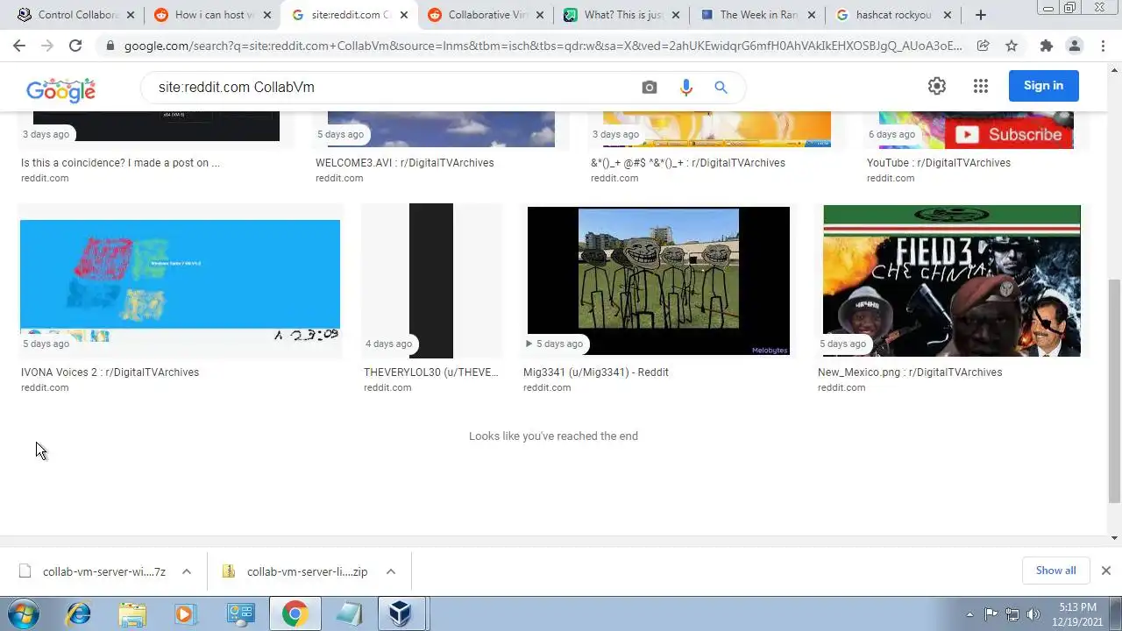The height and width of the screenshot is (631, 1122).
Task: Open Windows Media Player from taskbar
Action: [x=185, y=613]
